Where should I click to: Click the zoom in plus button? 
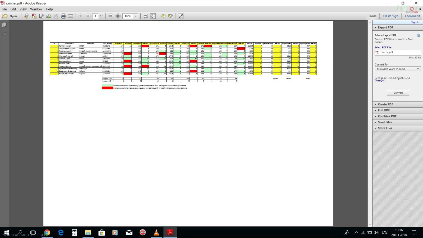(x=118, y=16)
